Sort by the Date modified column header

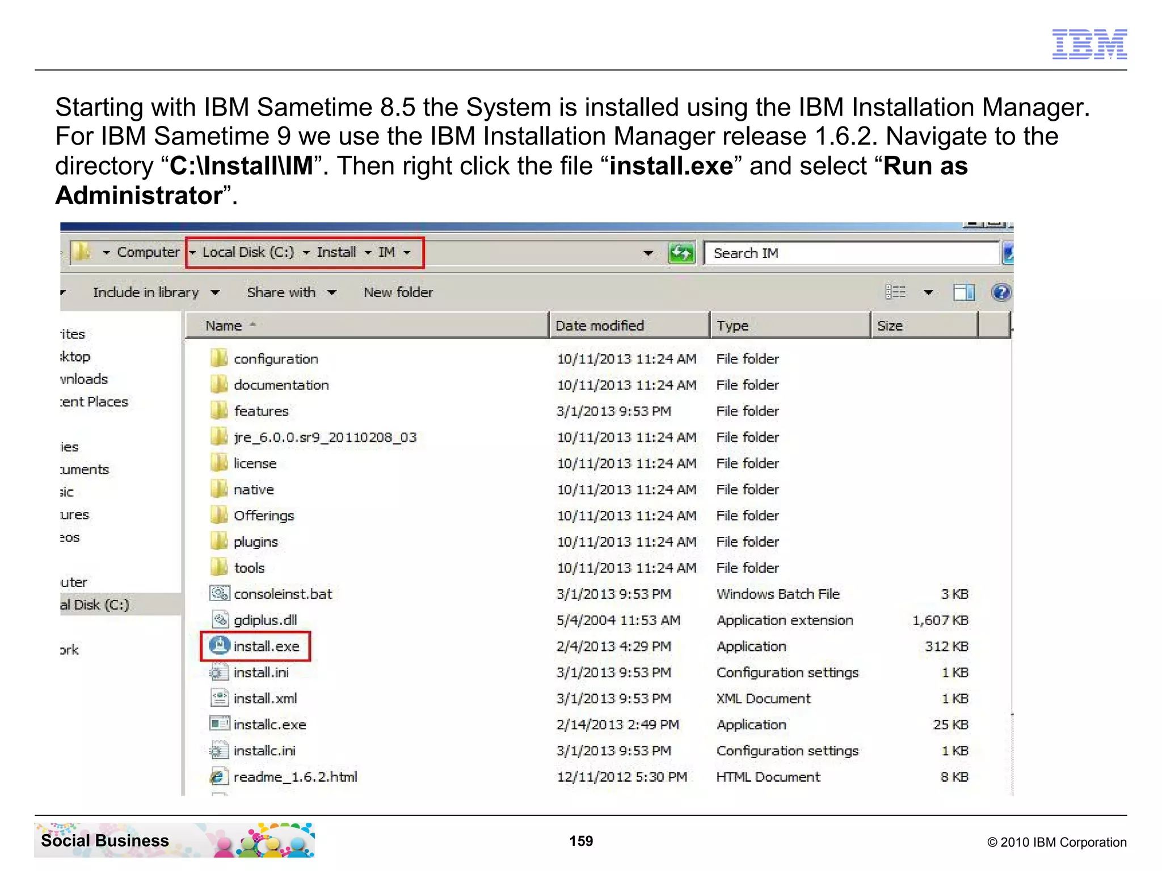pos(629,325)
